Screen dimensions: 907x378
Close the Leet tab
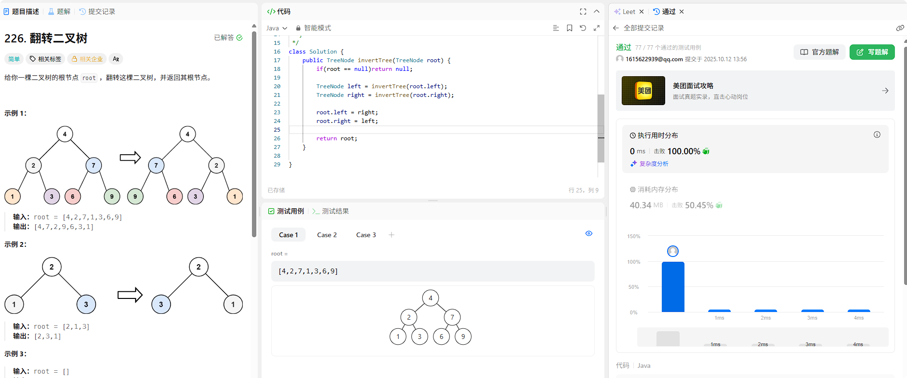coord(642,12)
